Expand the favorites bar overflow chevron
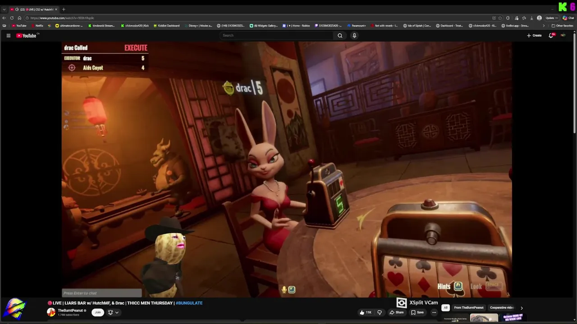The image size is (577, 324). coord(544,26)
